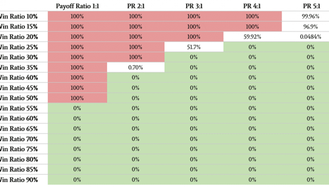
Task: Click the cell with 0.0484%
Action: (311, 37)
